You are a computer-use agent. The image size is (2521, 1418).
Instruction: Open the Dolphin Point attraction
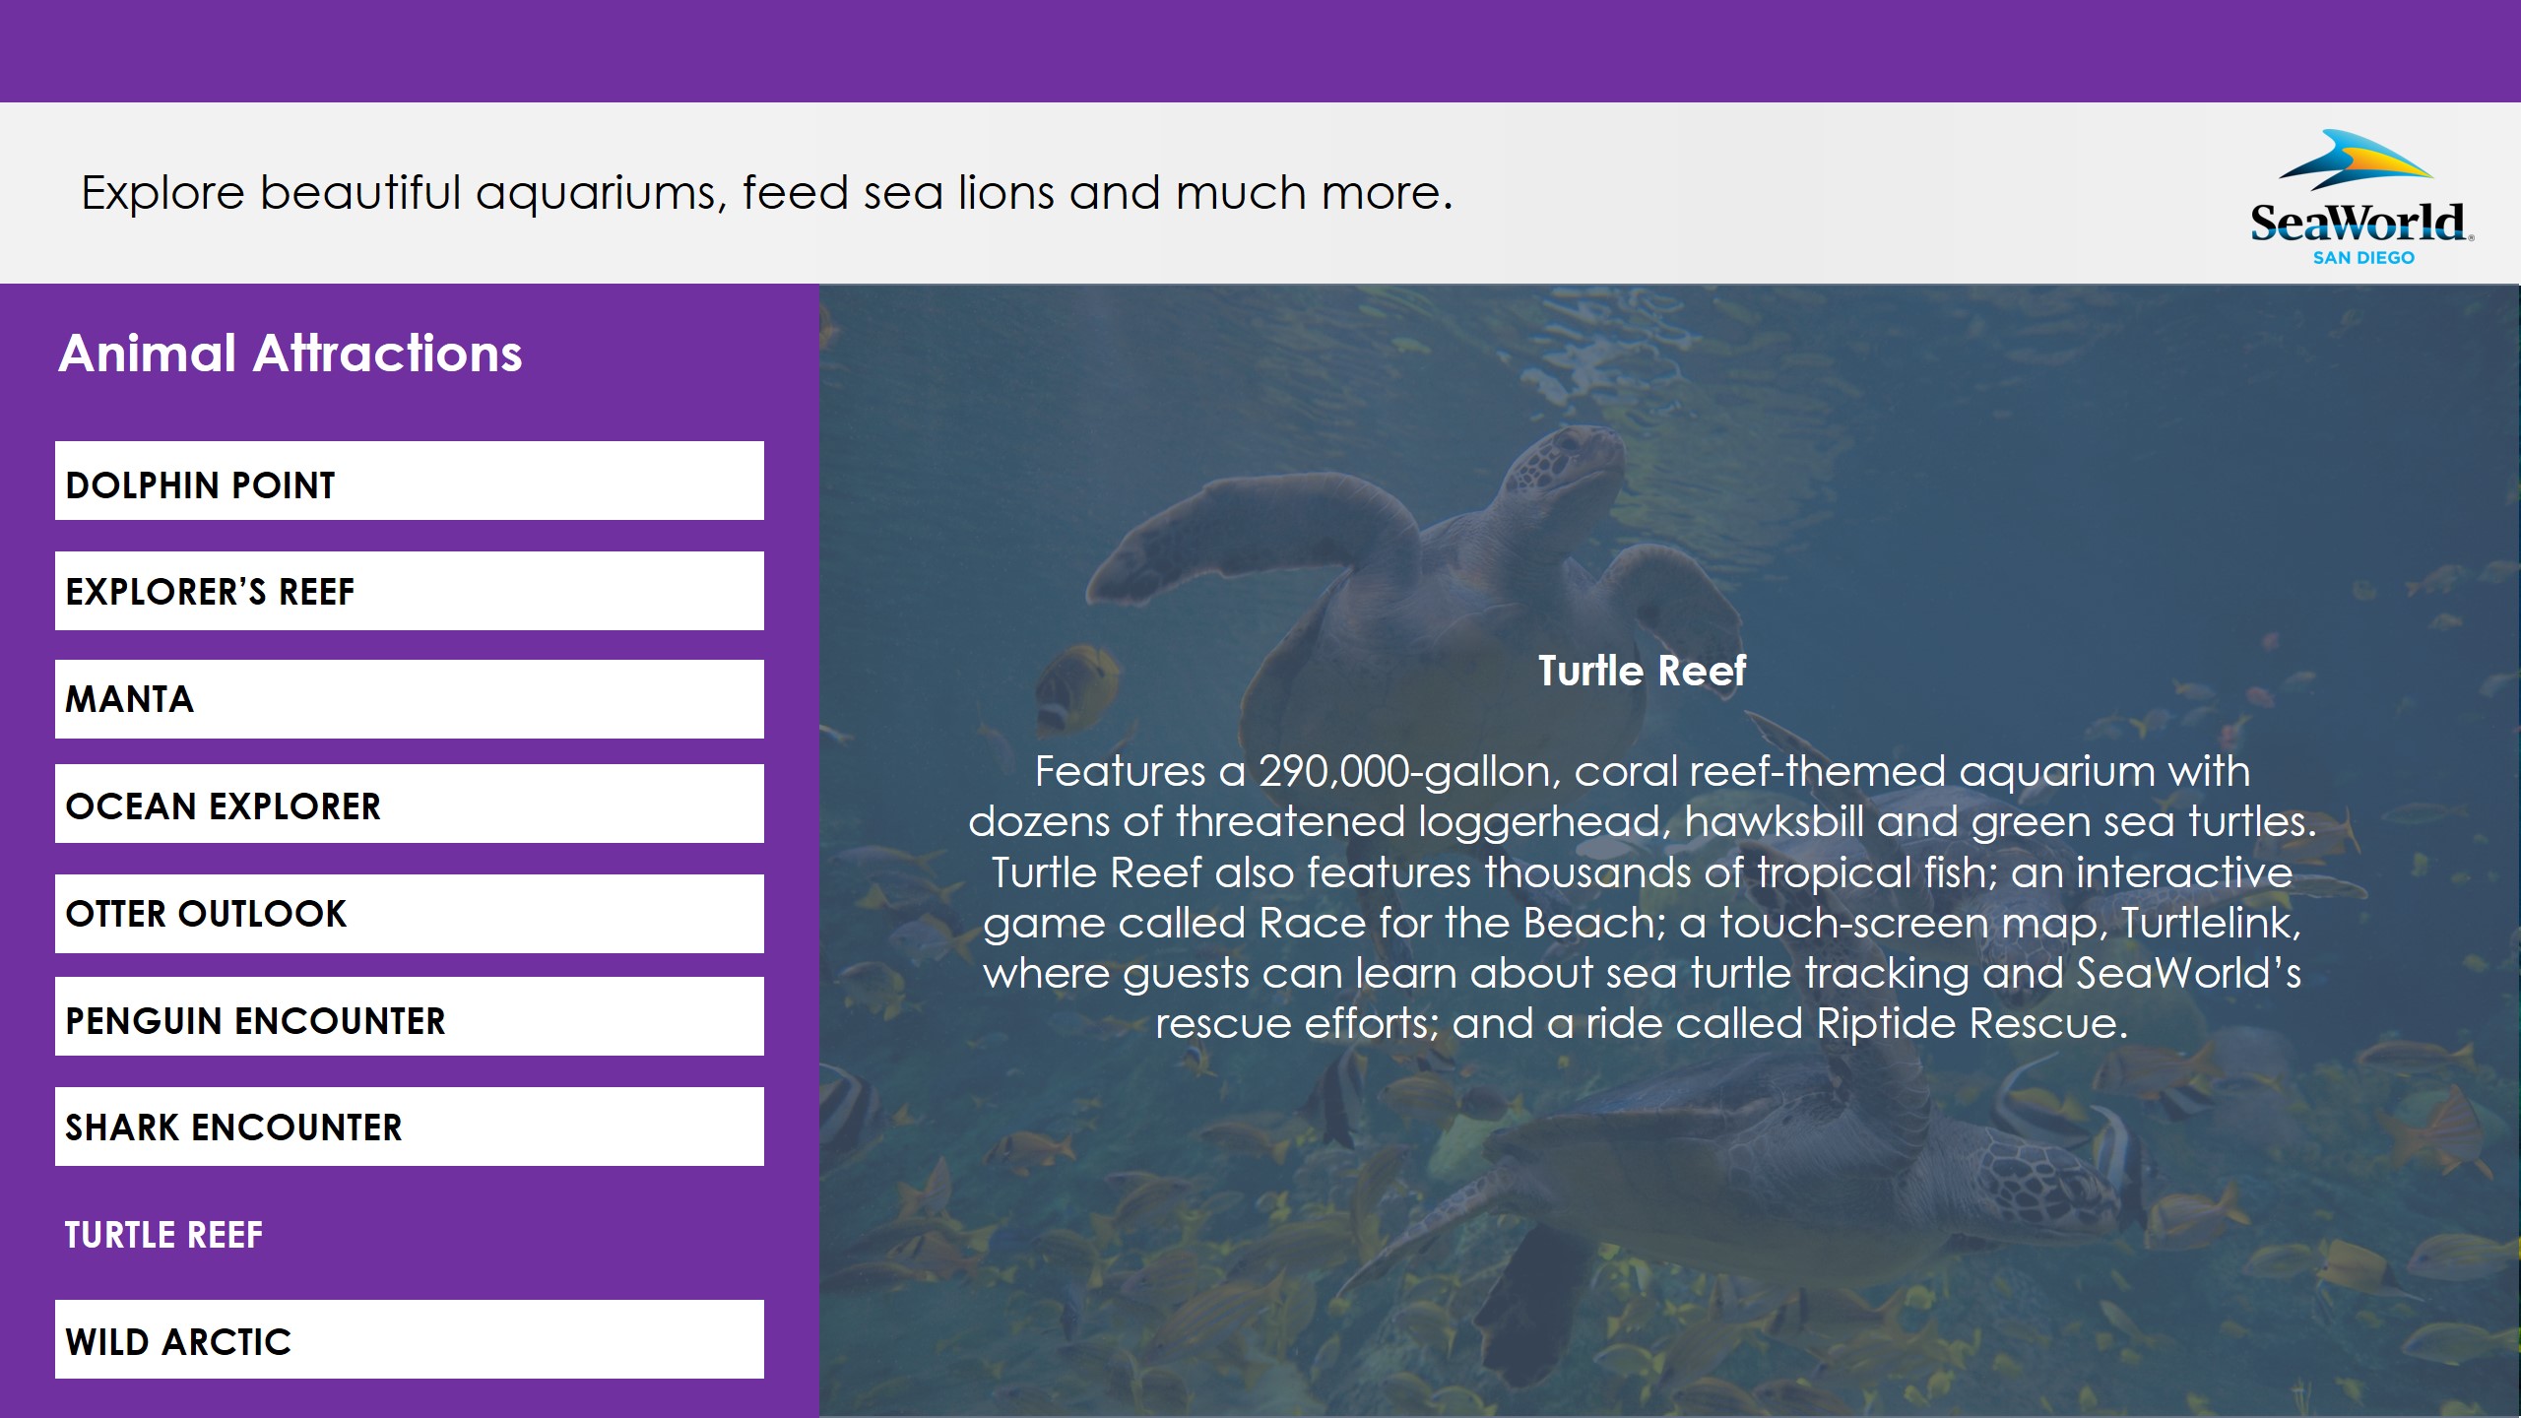[410, 481]
